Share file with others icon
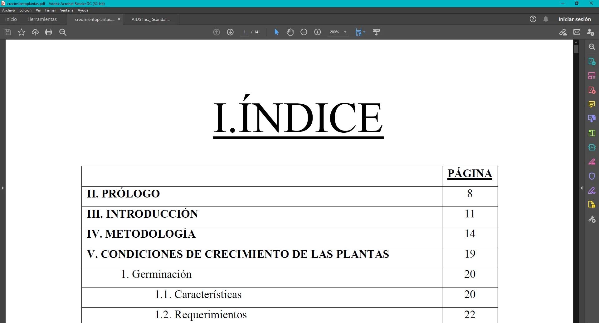 tap(590, 32)
